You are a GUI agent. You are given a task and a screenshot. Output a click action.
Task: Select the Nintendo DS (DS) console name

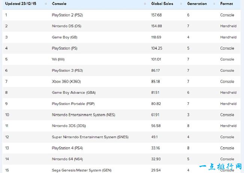67,26
